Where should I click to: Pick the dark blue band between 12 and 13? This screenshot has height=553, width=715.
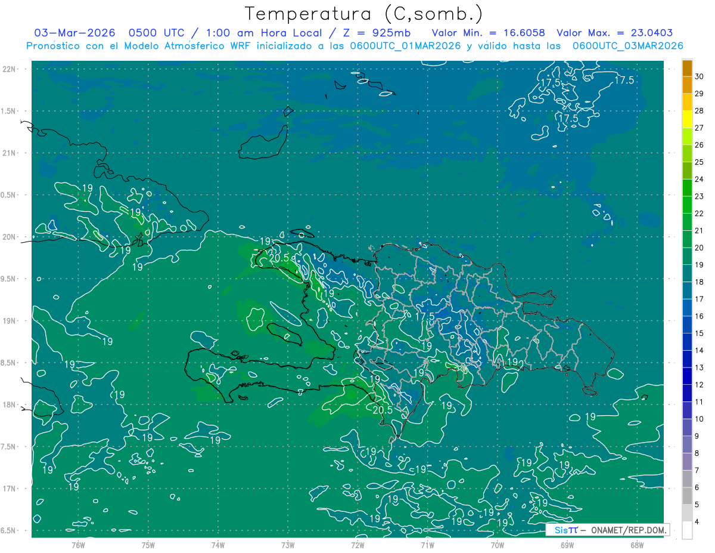[687, 376]
